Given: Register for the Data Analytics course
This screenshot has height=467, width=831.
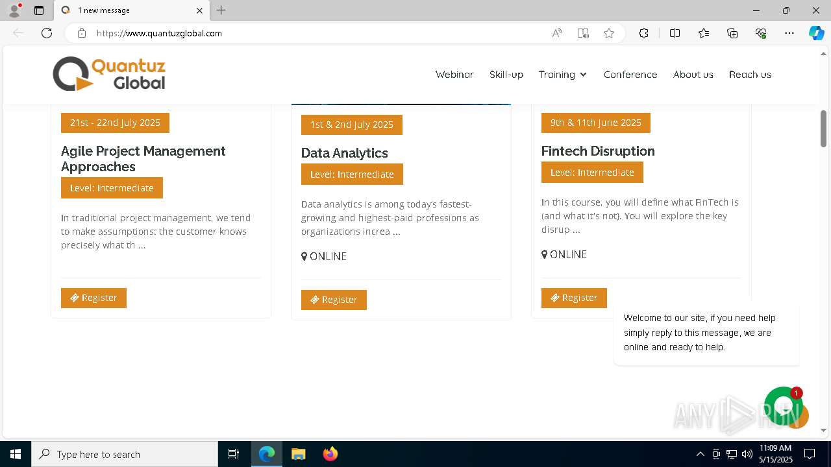Looking at the screenshot, I should tap(334, 300).
